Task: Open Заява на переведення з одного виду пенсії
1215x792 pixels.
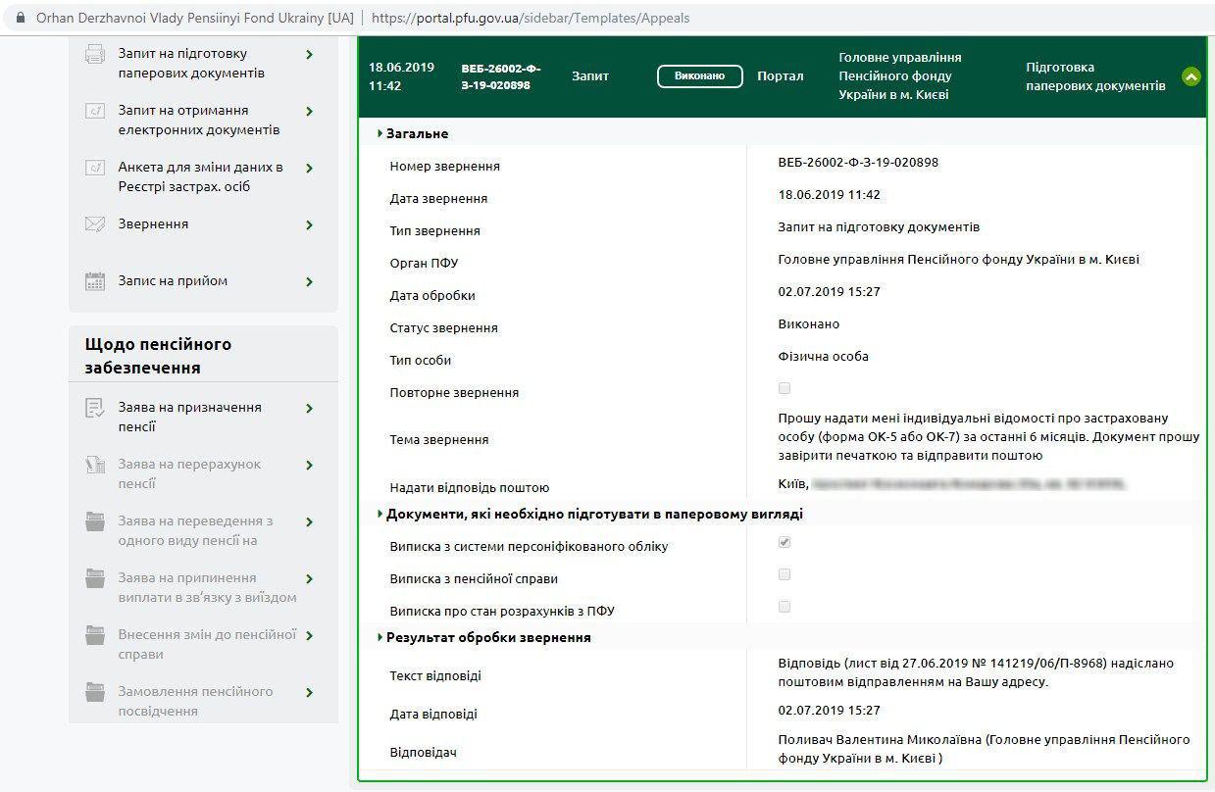Action: [196, 531]
